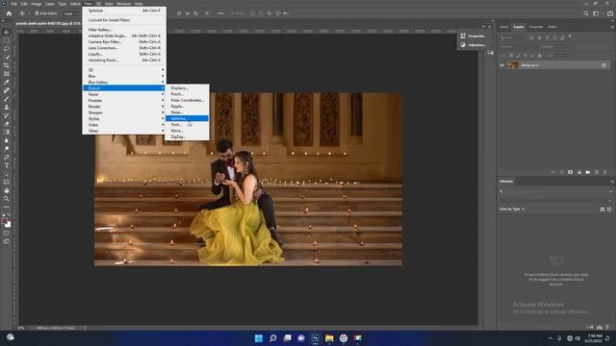Toggle Quick Mask mode icon

pyautogui.click(x=7, y=234)
